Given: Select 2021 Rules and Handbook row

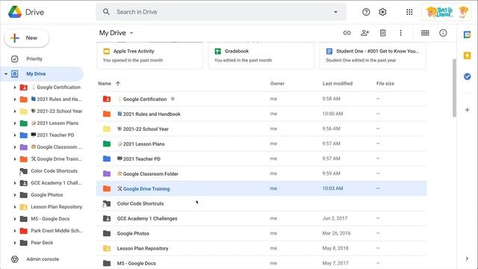Looking at the screenshot, I should coord(261,114).
